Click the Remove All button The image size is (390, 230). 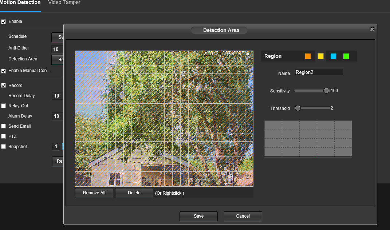(94, 193)
